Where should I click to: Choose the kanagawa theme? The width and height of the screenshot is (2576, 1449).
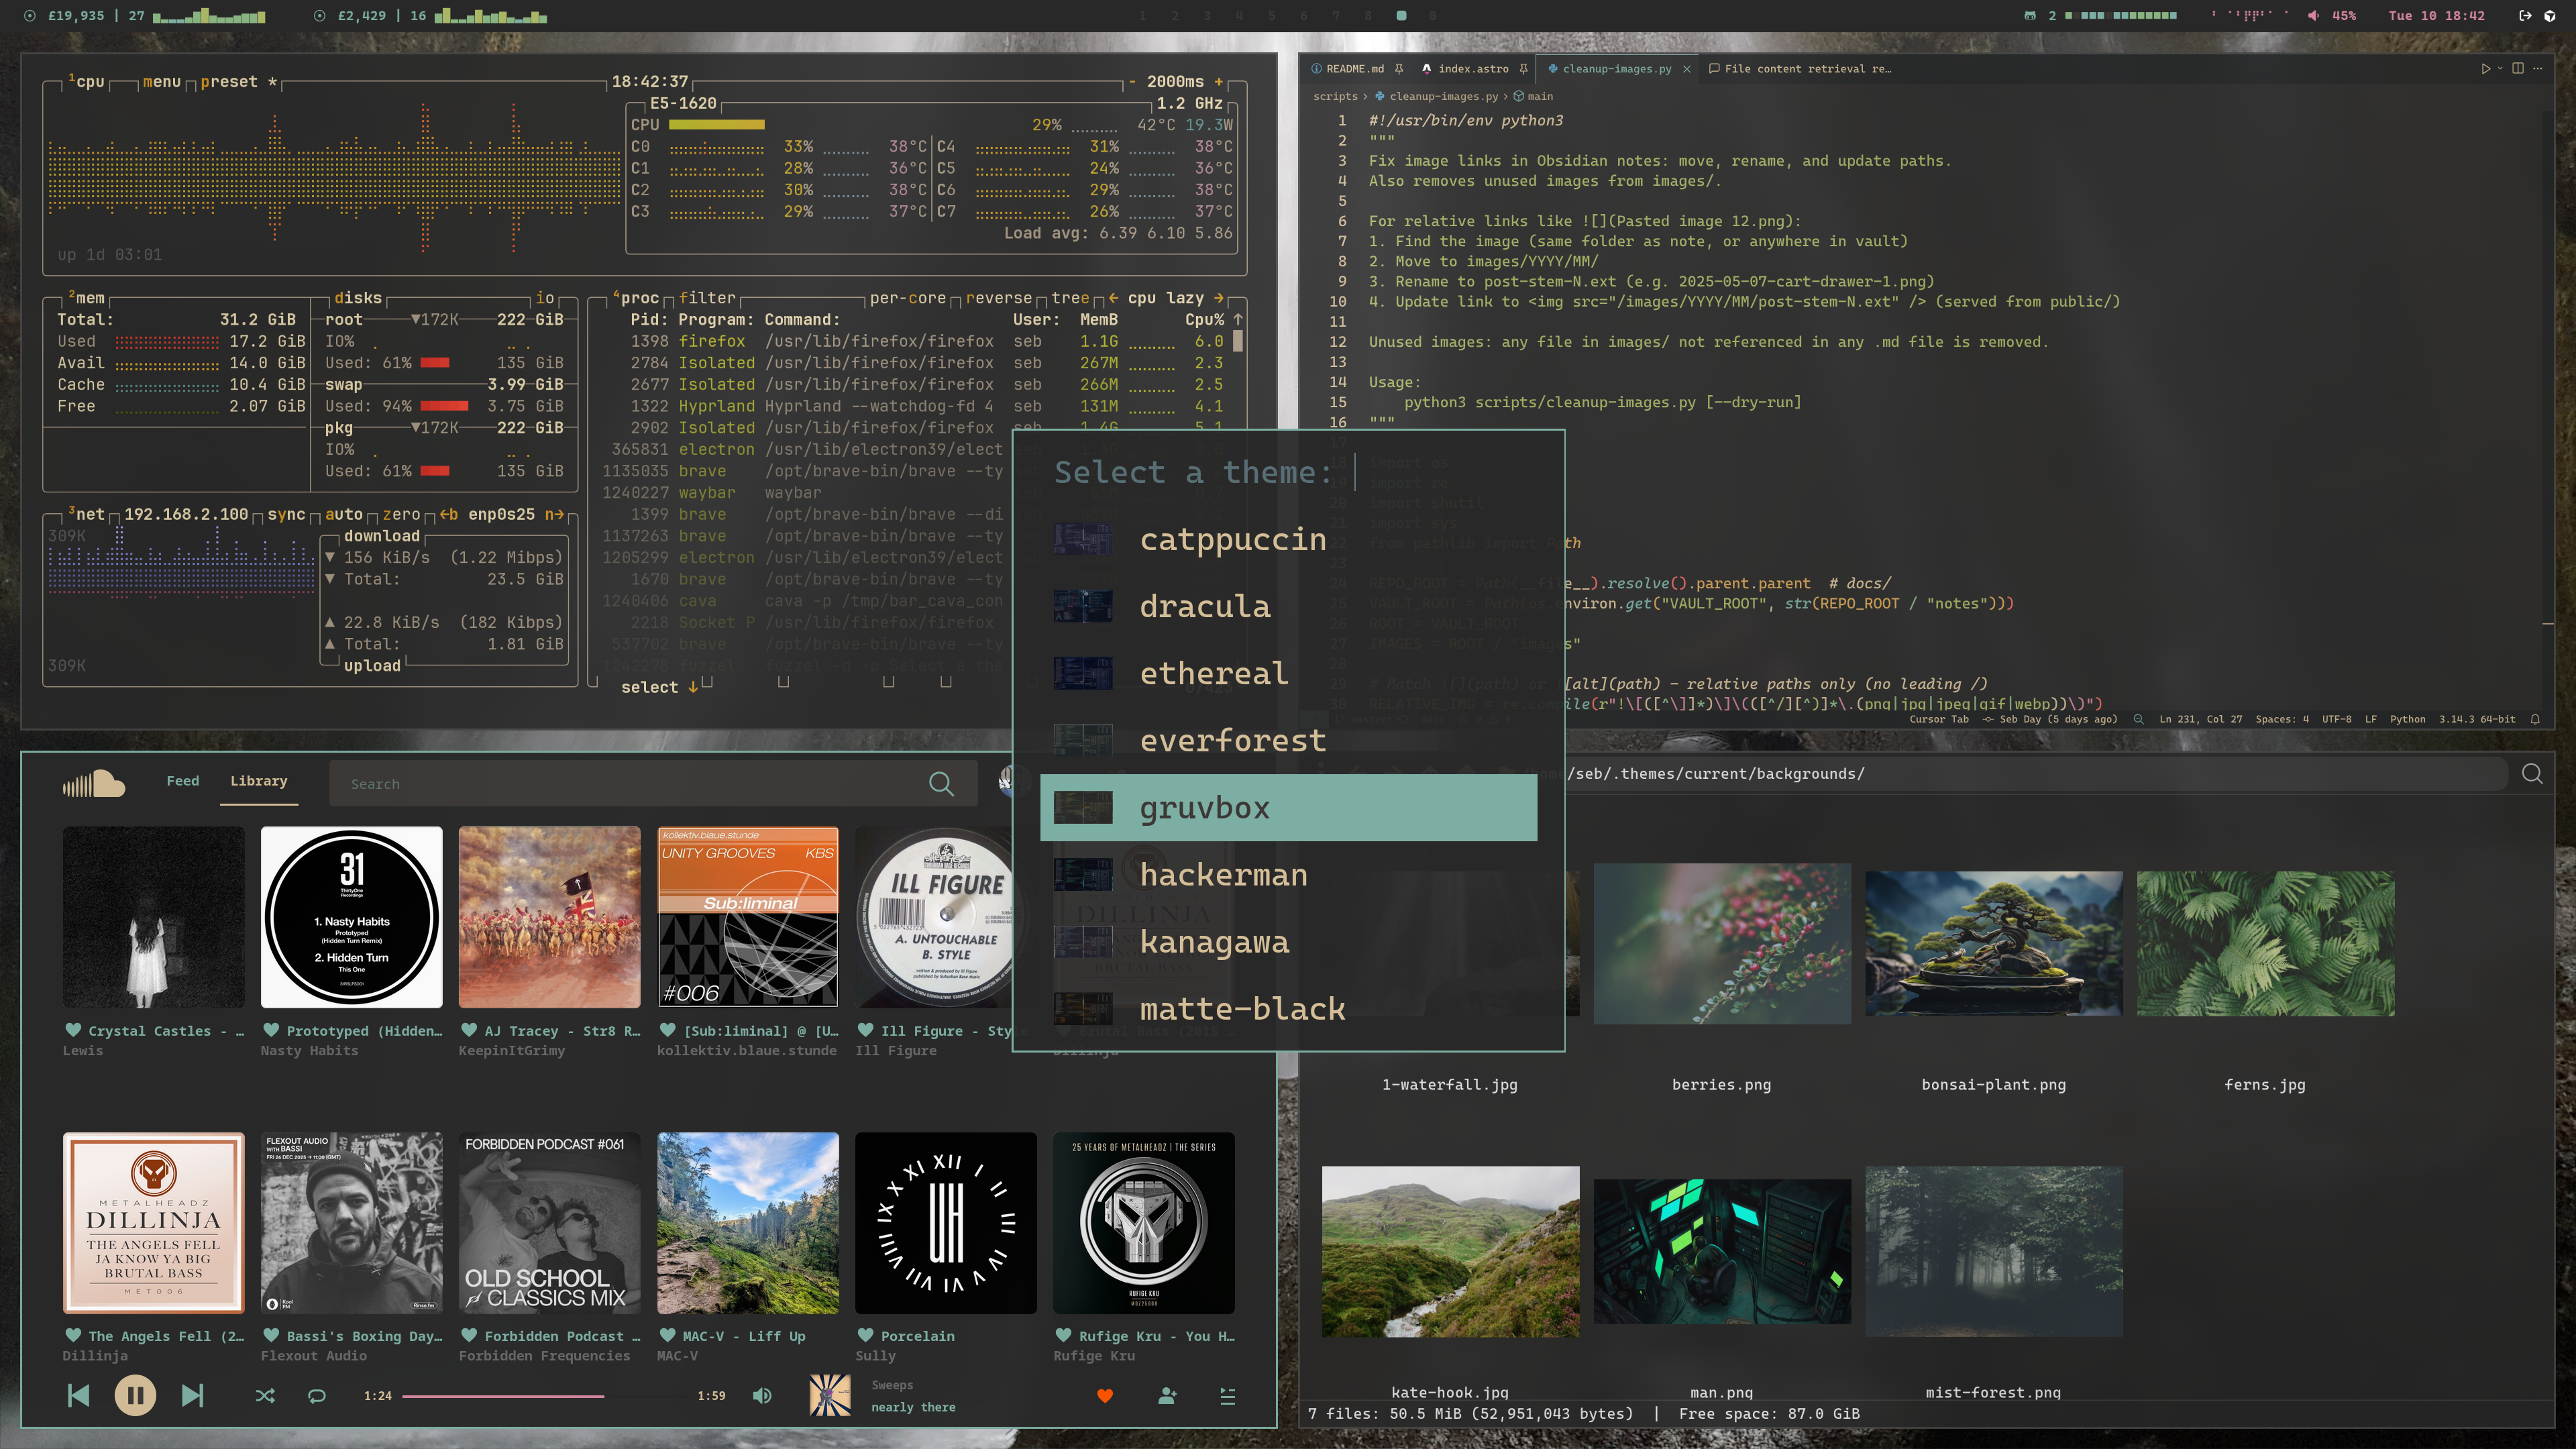pos(1214,941)
